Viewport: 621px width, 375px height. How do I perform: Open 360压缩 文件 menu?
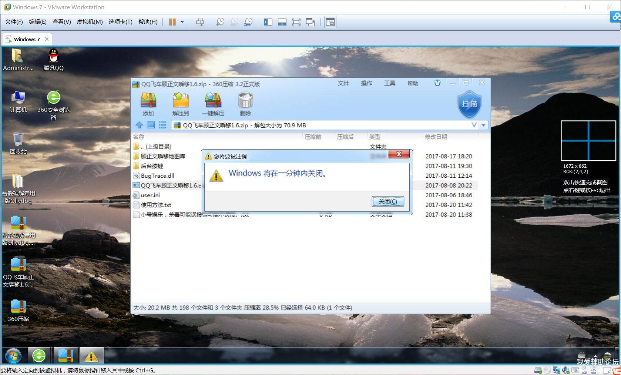click(343, 83)
